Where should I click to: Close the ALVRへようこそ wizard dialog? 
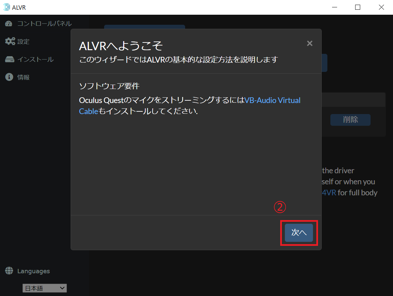310,43
